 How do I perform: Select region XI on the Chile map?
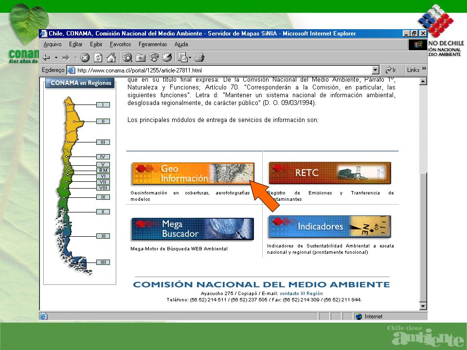point(103,236)
